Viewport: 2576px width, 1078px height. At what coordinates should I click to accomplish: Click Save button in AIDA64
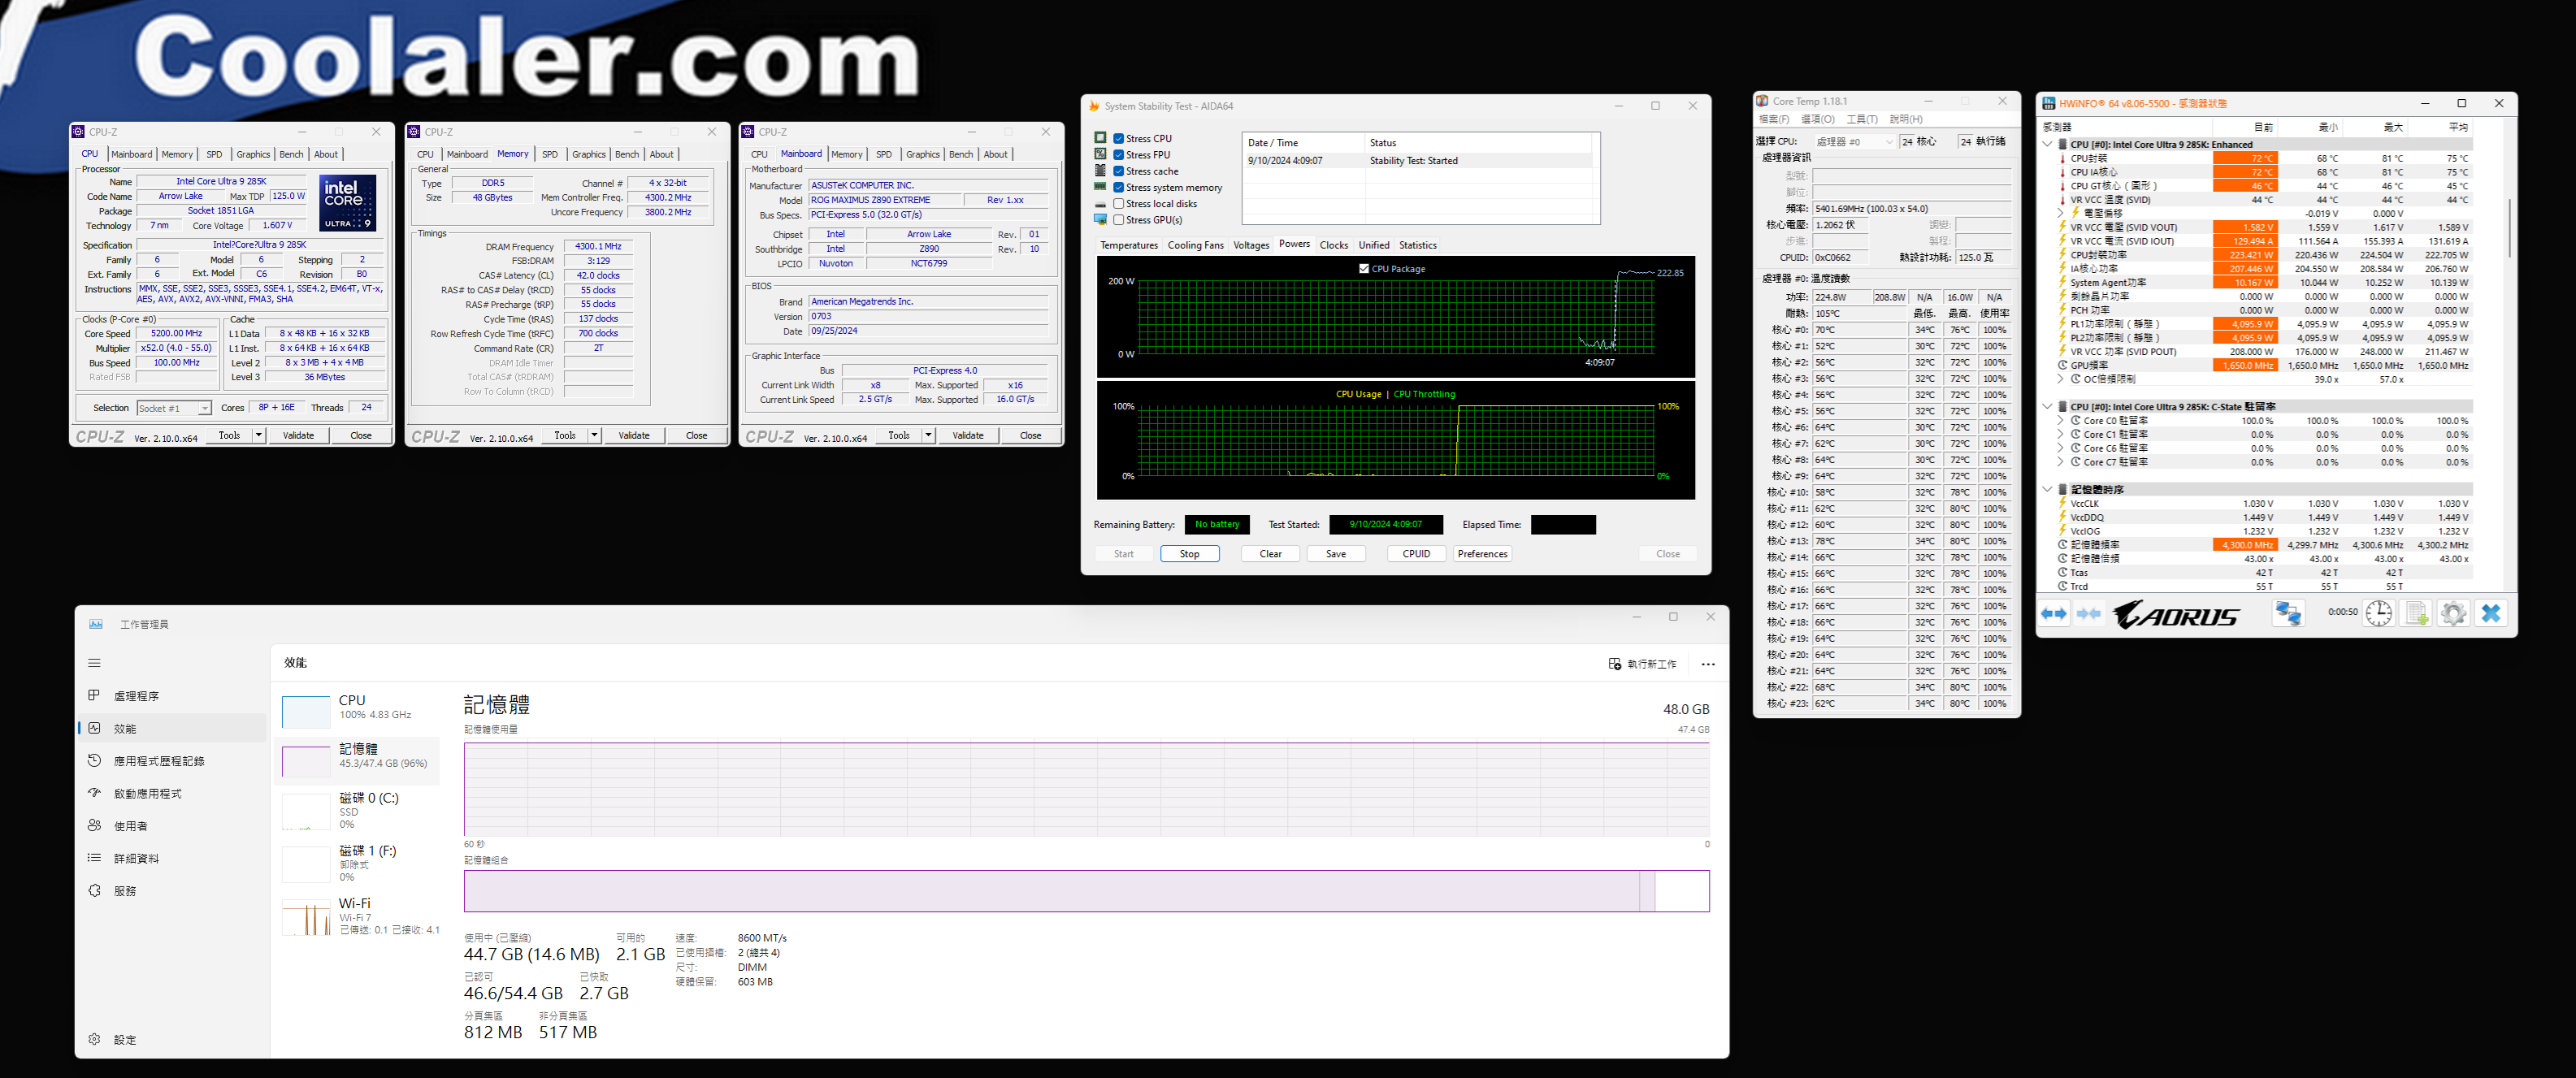pos(1335,553)
